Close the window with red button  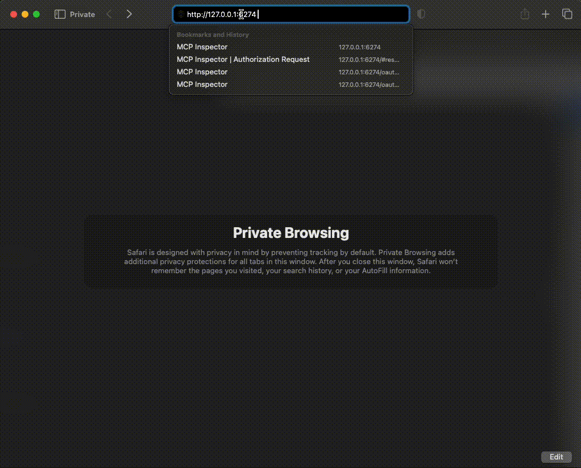(x=14, y=14)
